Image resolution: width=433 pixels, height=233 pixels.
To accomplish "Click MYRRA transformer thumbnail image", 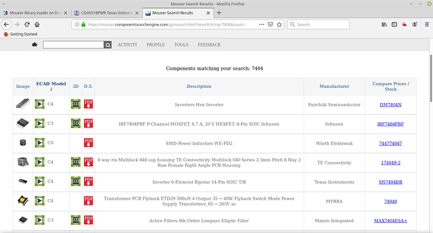I will point(23,201).
